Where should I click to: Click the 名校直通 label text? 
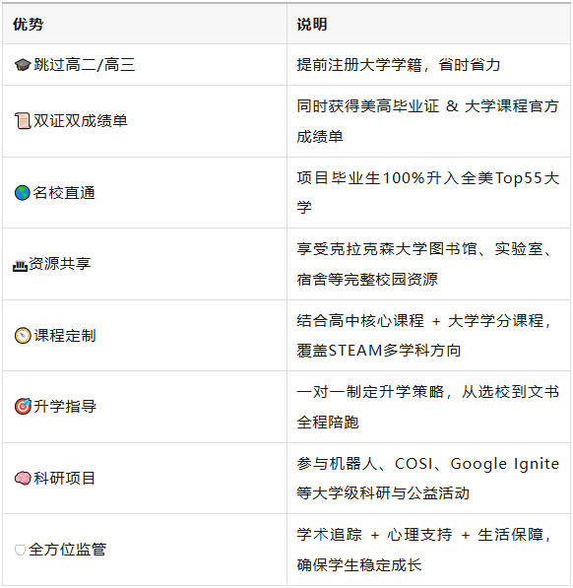tap(64, 193)
